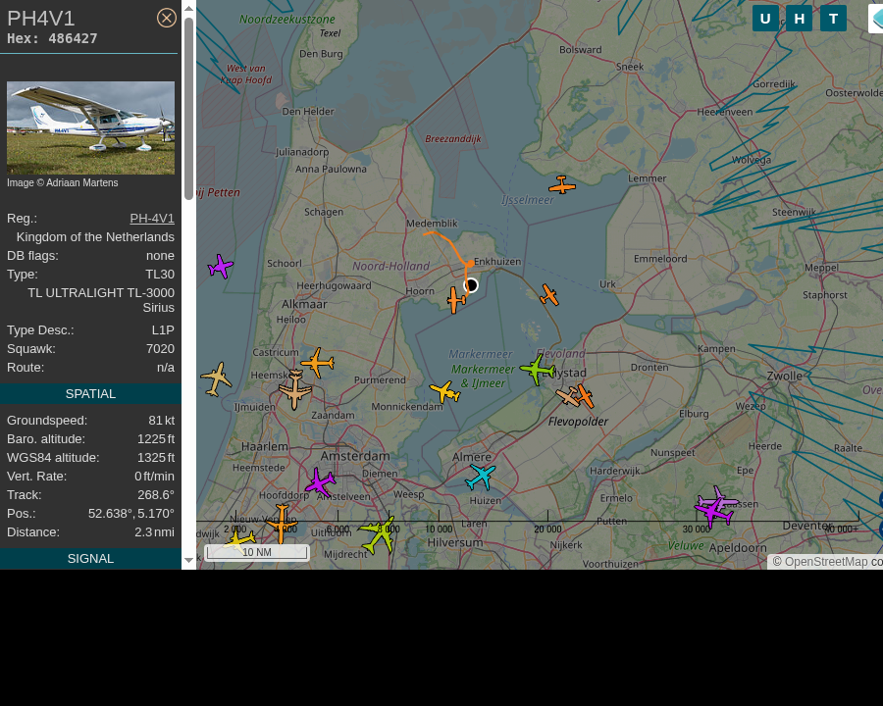The image size is (883, 706).
Task: Select the lime green aircraft near Uithoorn
Action: click(379, 533)
